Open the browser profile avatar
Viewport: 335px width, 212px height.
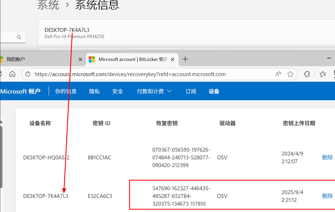pyautogui.click(x=334, y=74)
